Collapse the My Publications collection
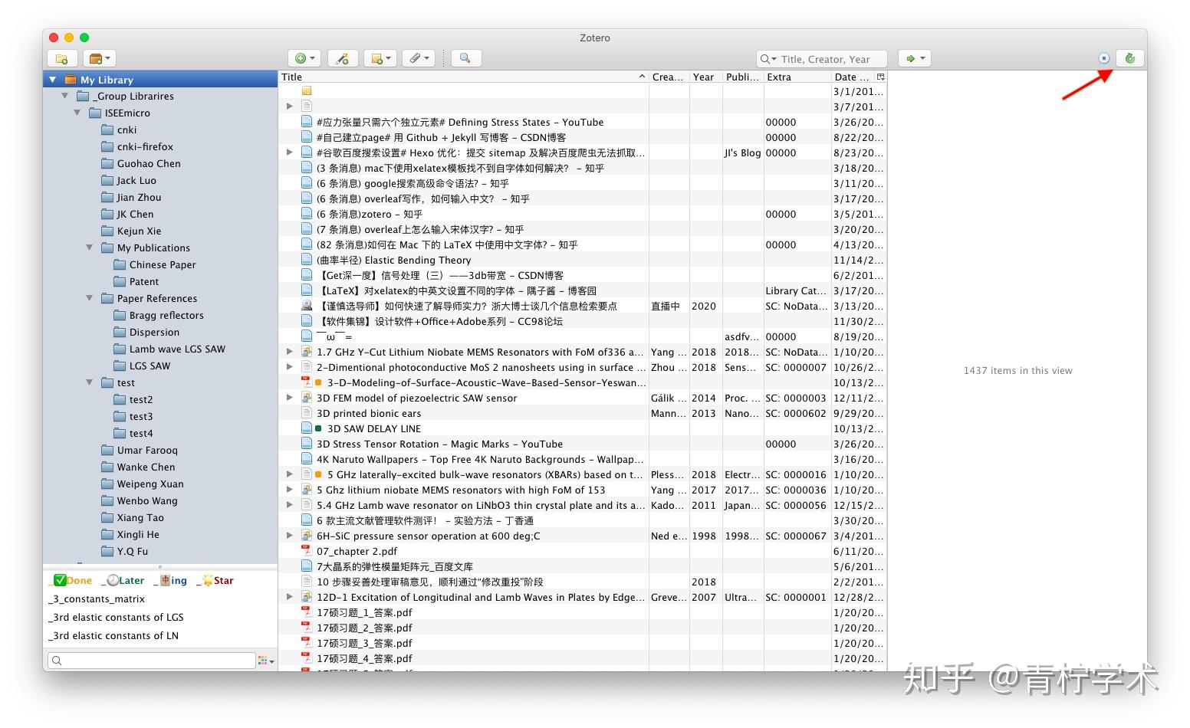The width and height of the screenshot is (1190, 728). click(90, 248)
